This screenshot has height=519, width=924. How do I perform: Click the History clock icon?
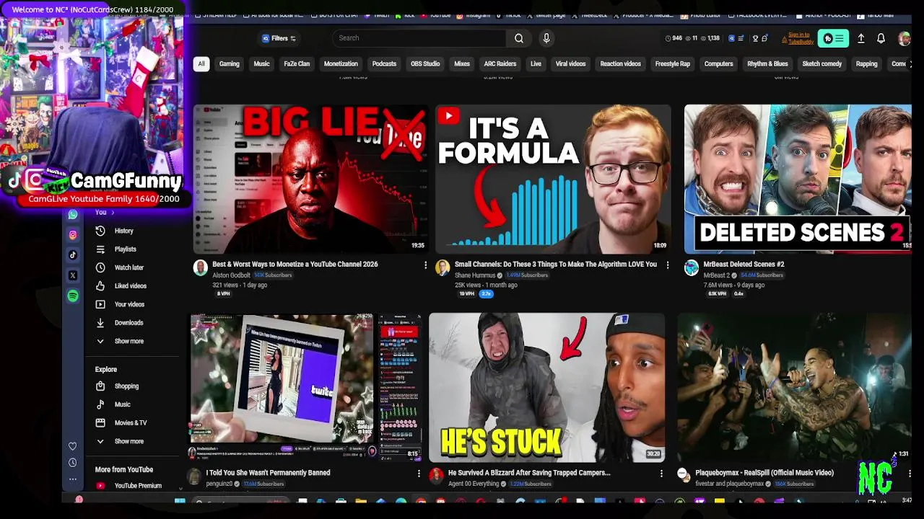pyautogui.click(x=100, y=231)
